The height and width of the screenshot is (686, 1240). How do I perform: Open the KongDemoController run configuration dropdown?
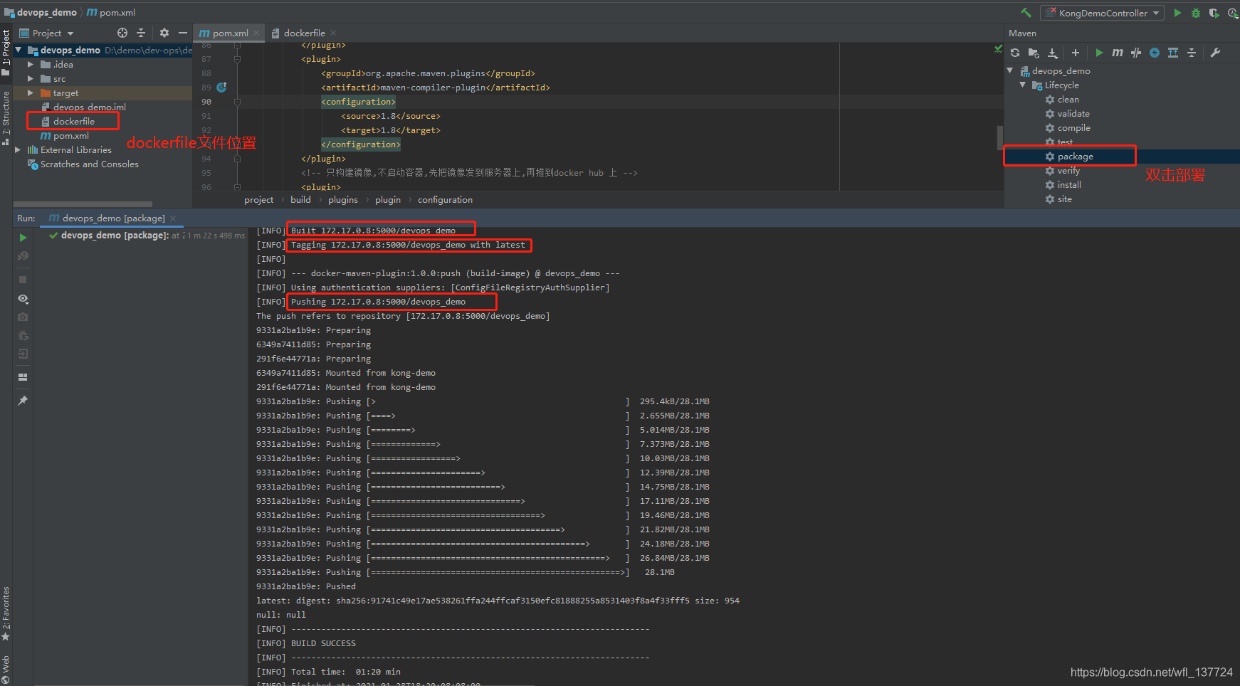[1102, 13]
